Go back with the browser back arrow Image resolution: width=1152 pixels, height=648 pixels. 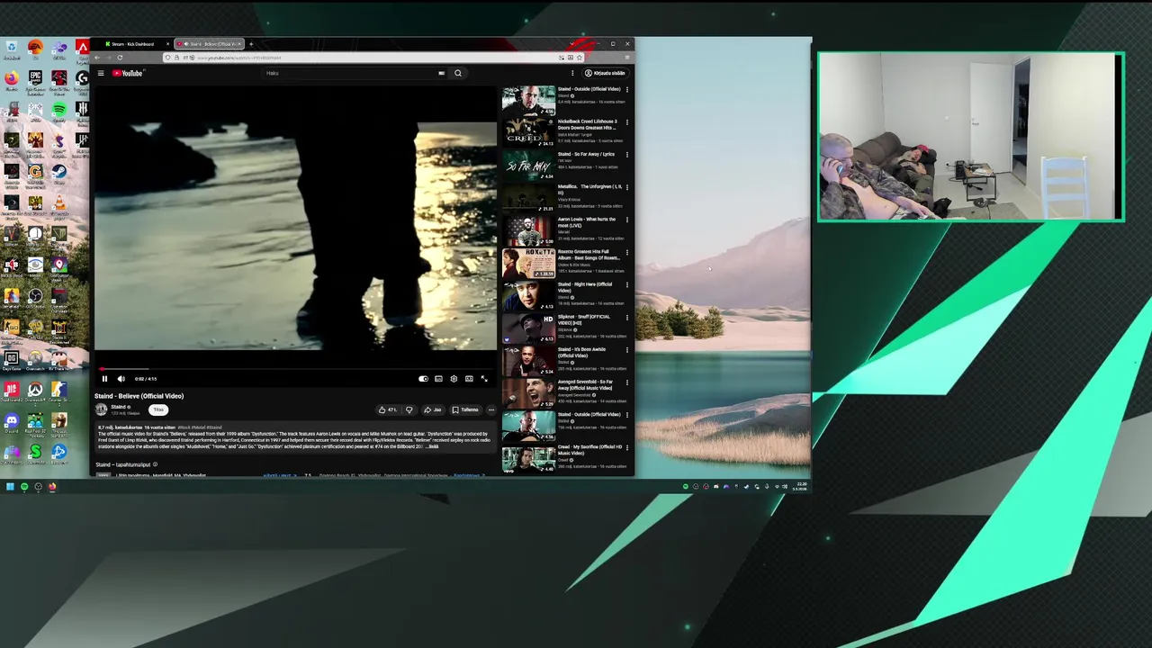pos(97,58)
